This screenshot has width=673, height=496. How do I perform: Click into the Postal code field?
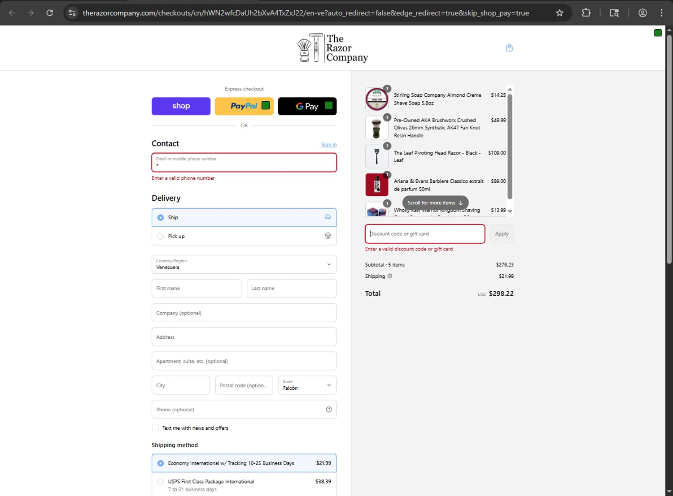point(244,385)
